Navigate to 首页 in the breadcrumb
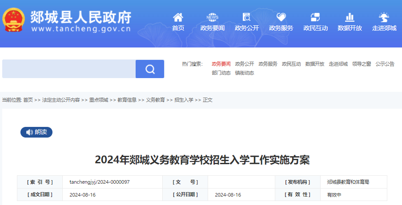This screenshot has width=402, height=205. pyautogui.click(x=28, y=100)
